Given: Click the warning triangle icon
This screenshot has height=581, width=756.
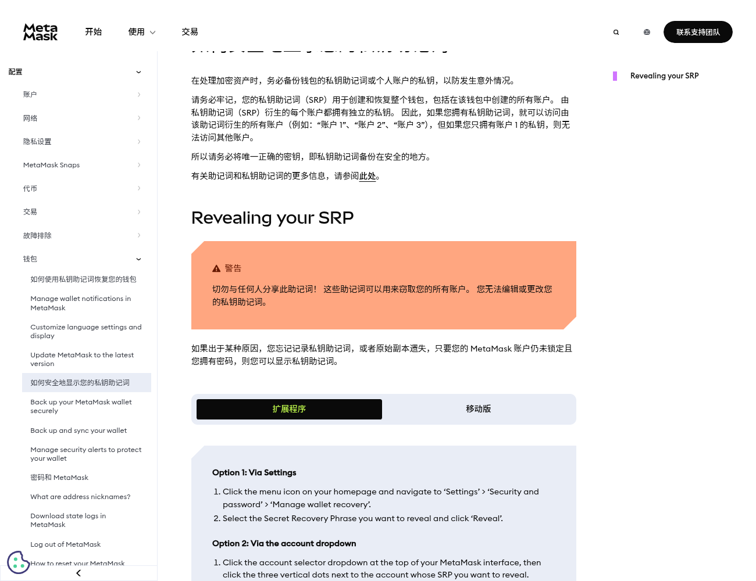Looking at the screenshot, I should click(x=216, y=268).
